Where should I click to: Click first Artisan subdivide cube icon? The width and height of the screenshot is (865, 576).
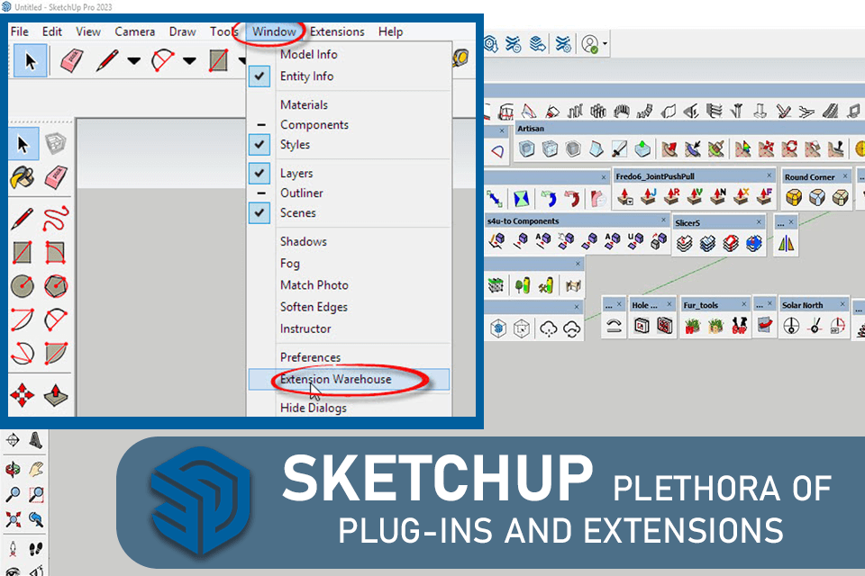coord(526,148)
